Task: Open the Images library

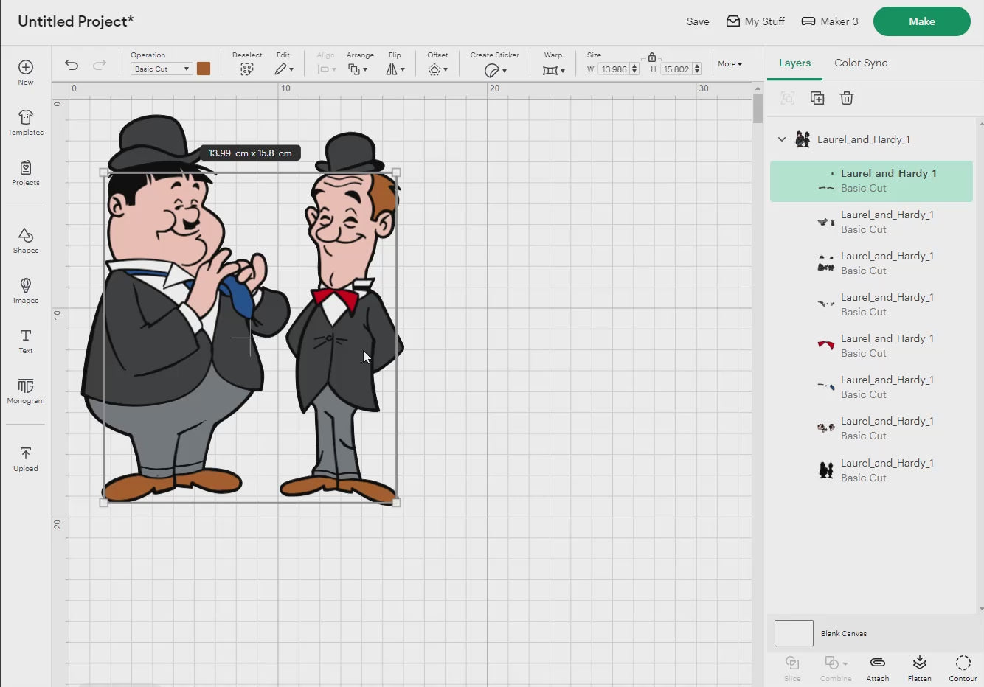Action: click(x=26, y=290)
